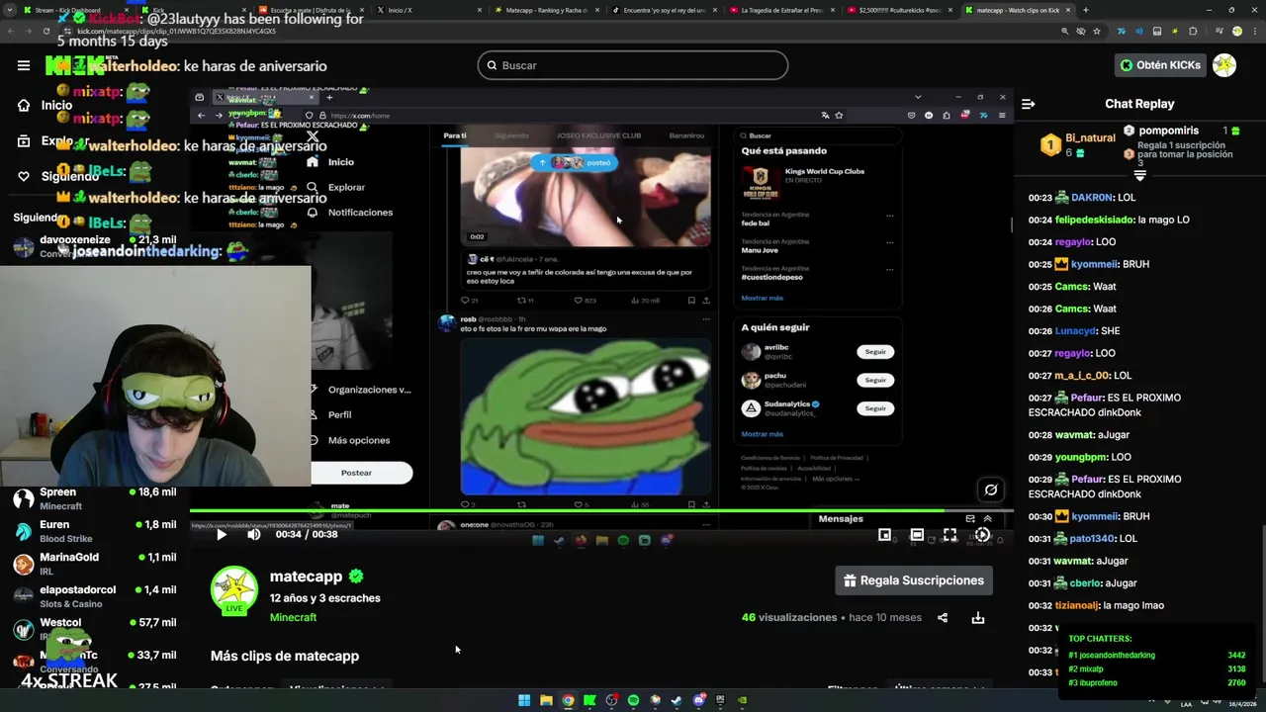The width and height of the screenshot is (1266, 712).
Task: Open Euren channel in following list
Action: pyautogui.click(x=95, y=531)
